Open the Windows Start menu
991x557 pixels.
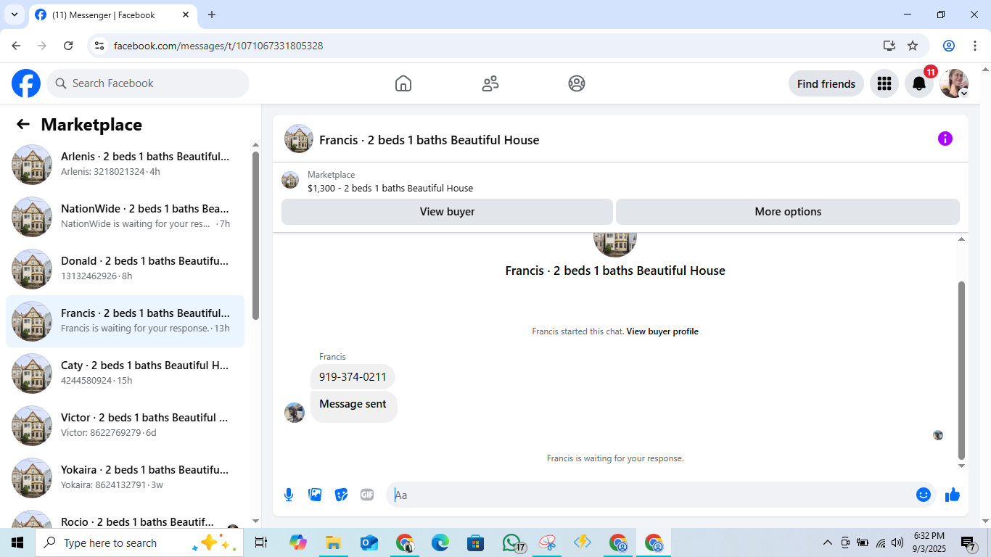[17, 542]
